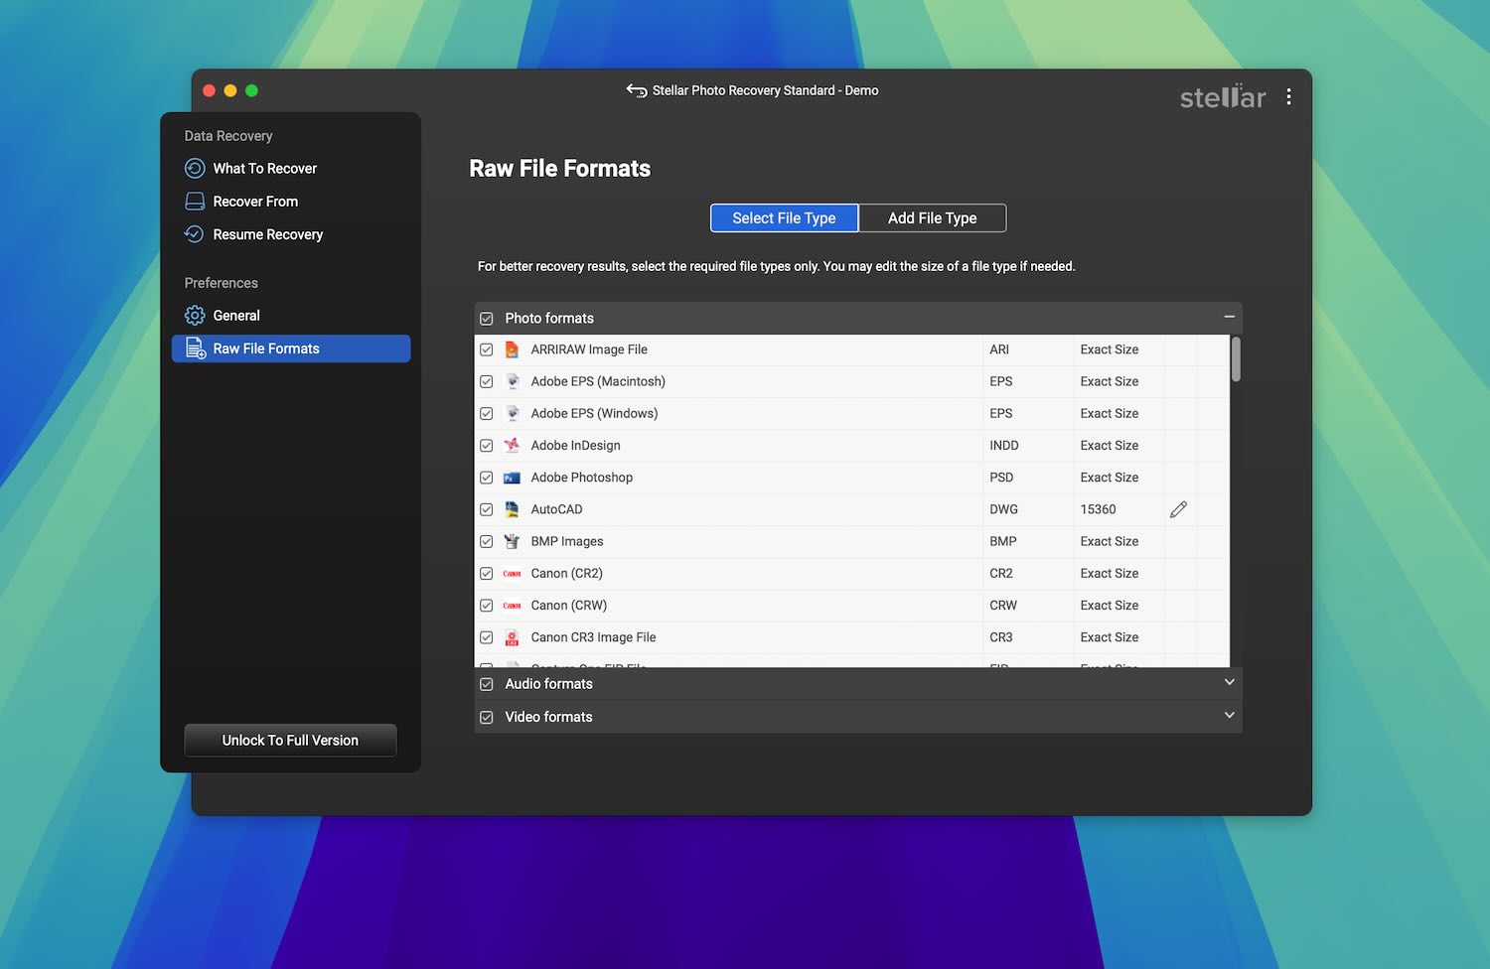Image resolution: width=1490 pixels, height=969 pixels.
Task: Open What To Recover in sidebar
Action: (264, 169)
